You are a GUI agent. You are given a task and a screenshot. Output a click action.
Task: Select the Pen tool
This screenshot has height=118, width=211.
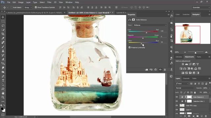3,76
